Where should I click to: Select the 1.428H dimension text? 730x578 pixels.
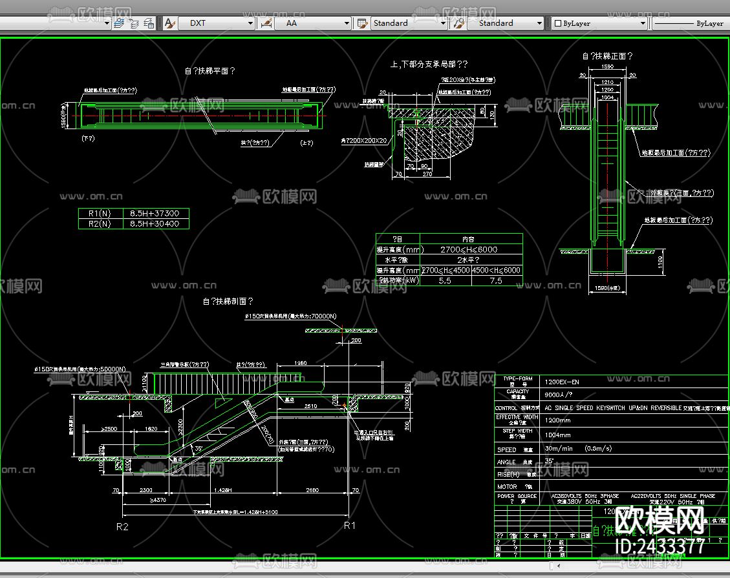pyautogui.click(x=223, y=490)
